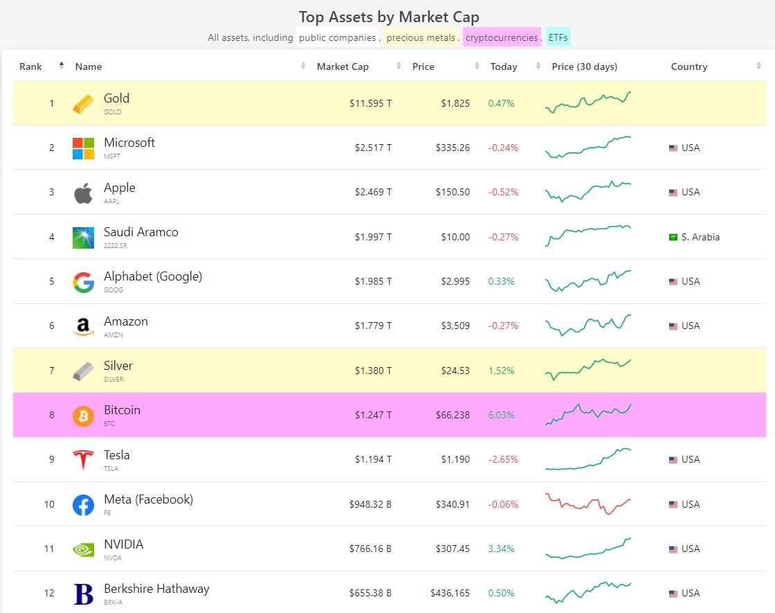
Task: Open the Apple company link
Action: [x=120, y=188]
